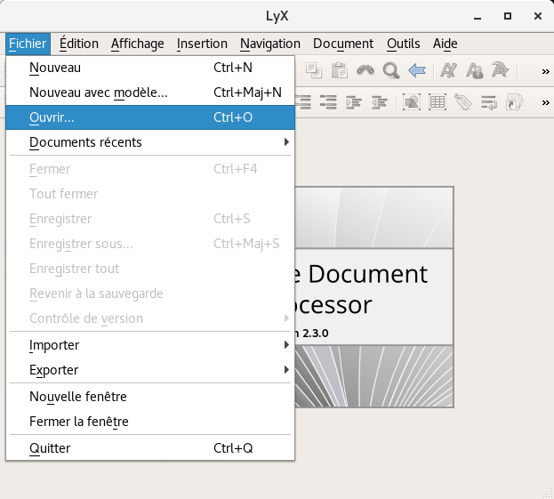Click the Enregistrer tout entry
The height and width of the screenshot is (499, 554).
coord(150,269)
